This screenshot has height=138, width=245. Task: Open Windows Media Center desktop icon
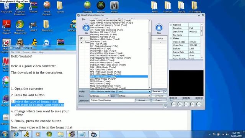click(x=20, y=27)
